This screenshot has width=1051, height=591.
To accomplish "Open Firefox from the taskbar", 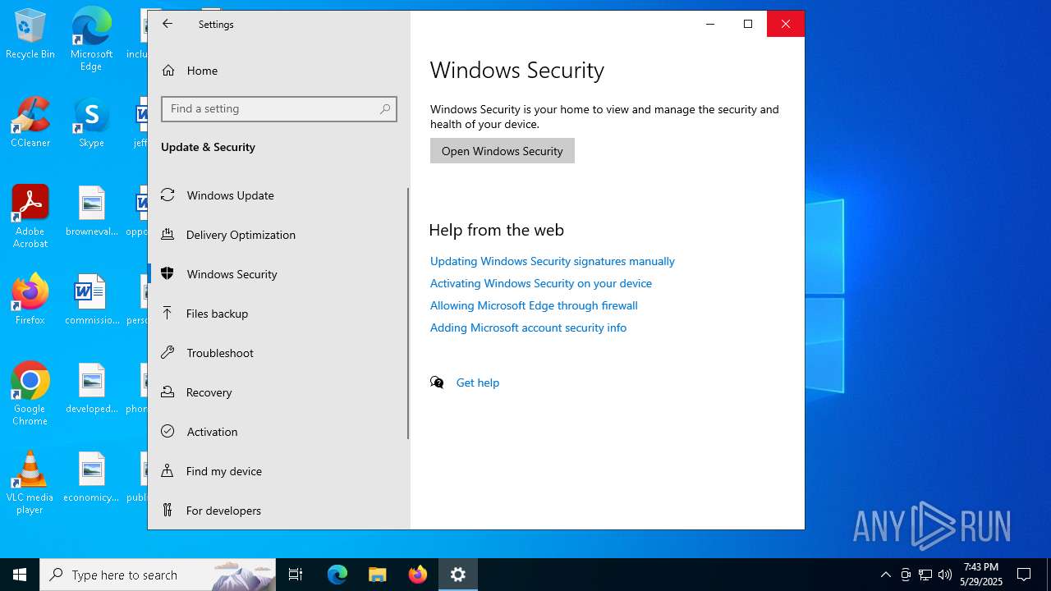I will (x=418, y=575).
